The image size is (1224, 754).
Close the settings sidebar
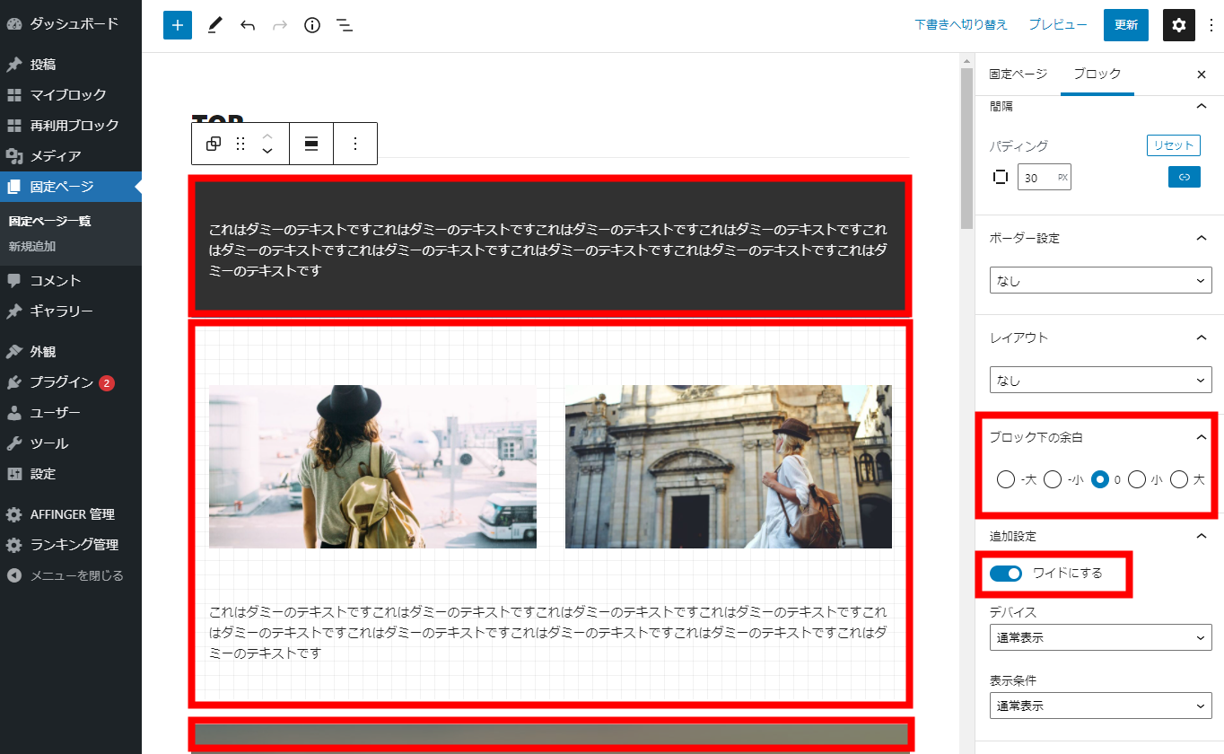[x=1202, y=75]
